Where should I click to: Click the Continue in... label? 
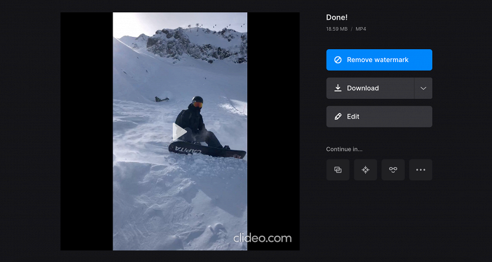pos(344,149)
